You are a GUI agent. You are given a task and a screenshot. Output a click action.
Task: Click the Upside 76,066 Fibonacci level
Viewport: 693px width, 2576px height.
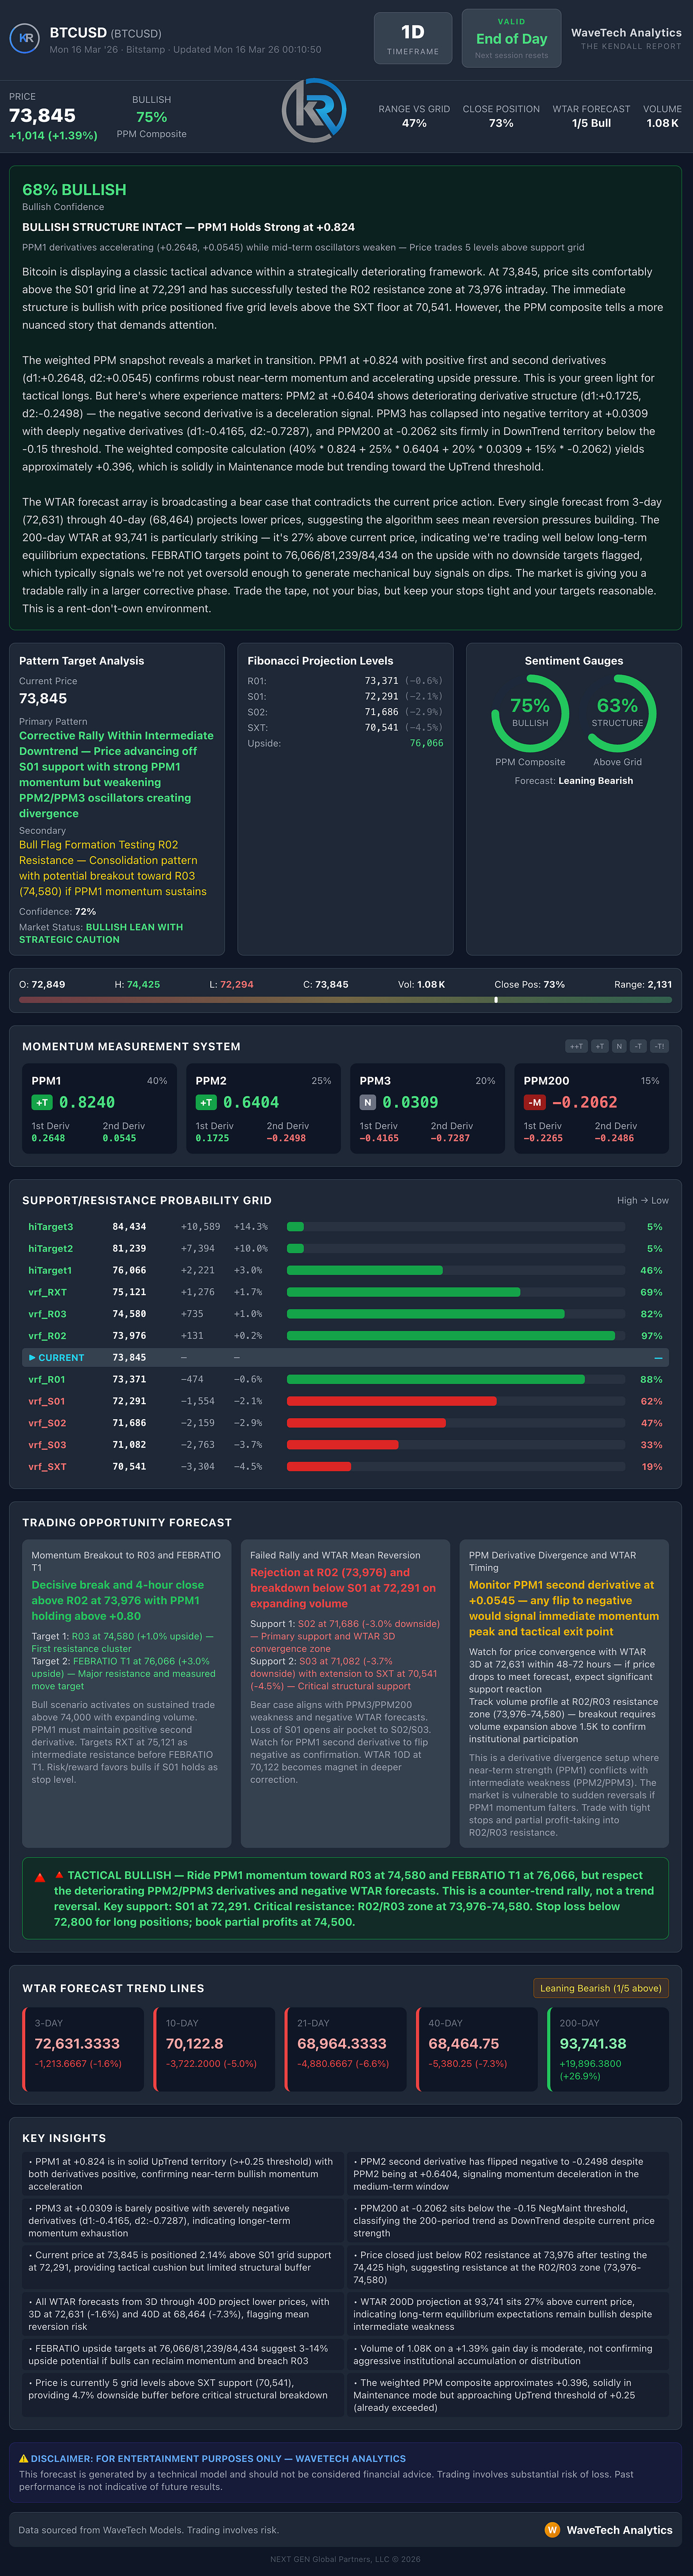pos(345,743)
